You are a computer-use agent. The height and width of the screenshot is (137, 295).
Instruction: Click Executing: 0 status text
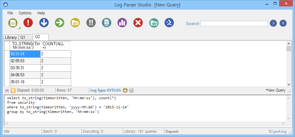[93, 132]
